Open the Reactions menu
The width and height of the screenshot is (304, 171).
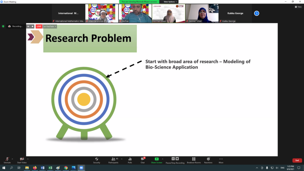(208, 160)
